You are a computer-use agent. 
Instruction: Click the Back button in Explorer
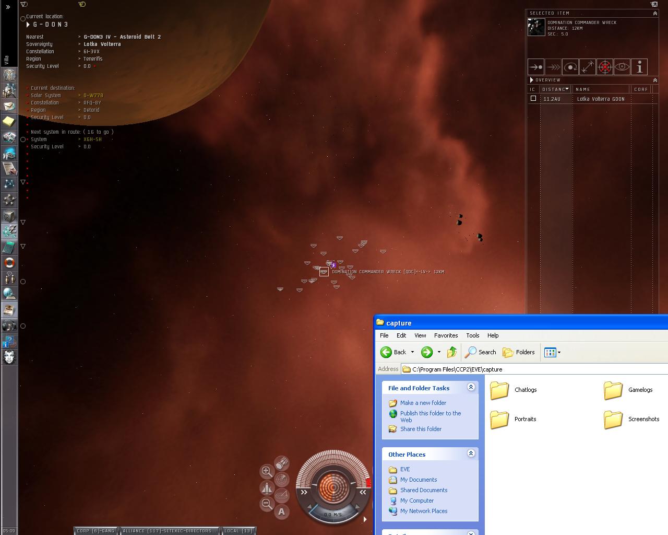pos(393,352)
